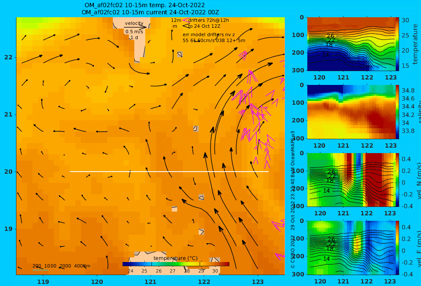Click contour label "26" in the temperature section
The height and width of the screenshot is (286, 421).
331,36
